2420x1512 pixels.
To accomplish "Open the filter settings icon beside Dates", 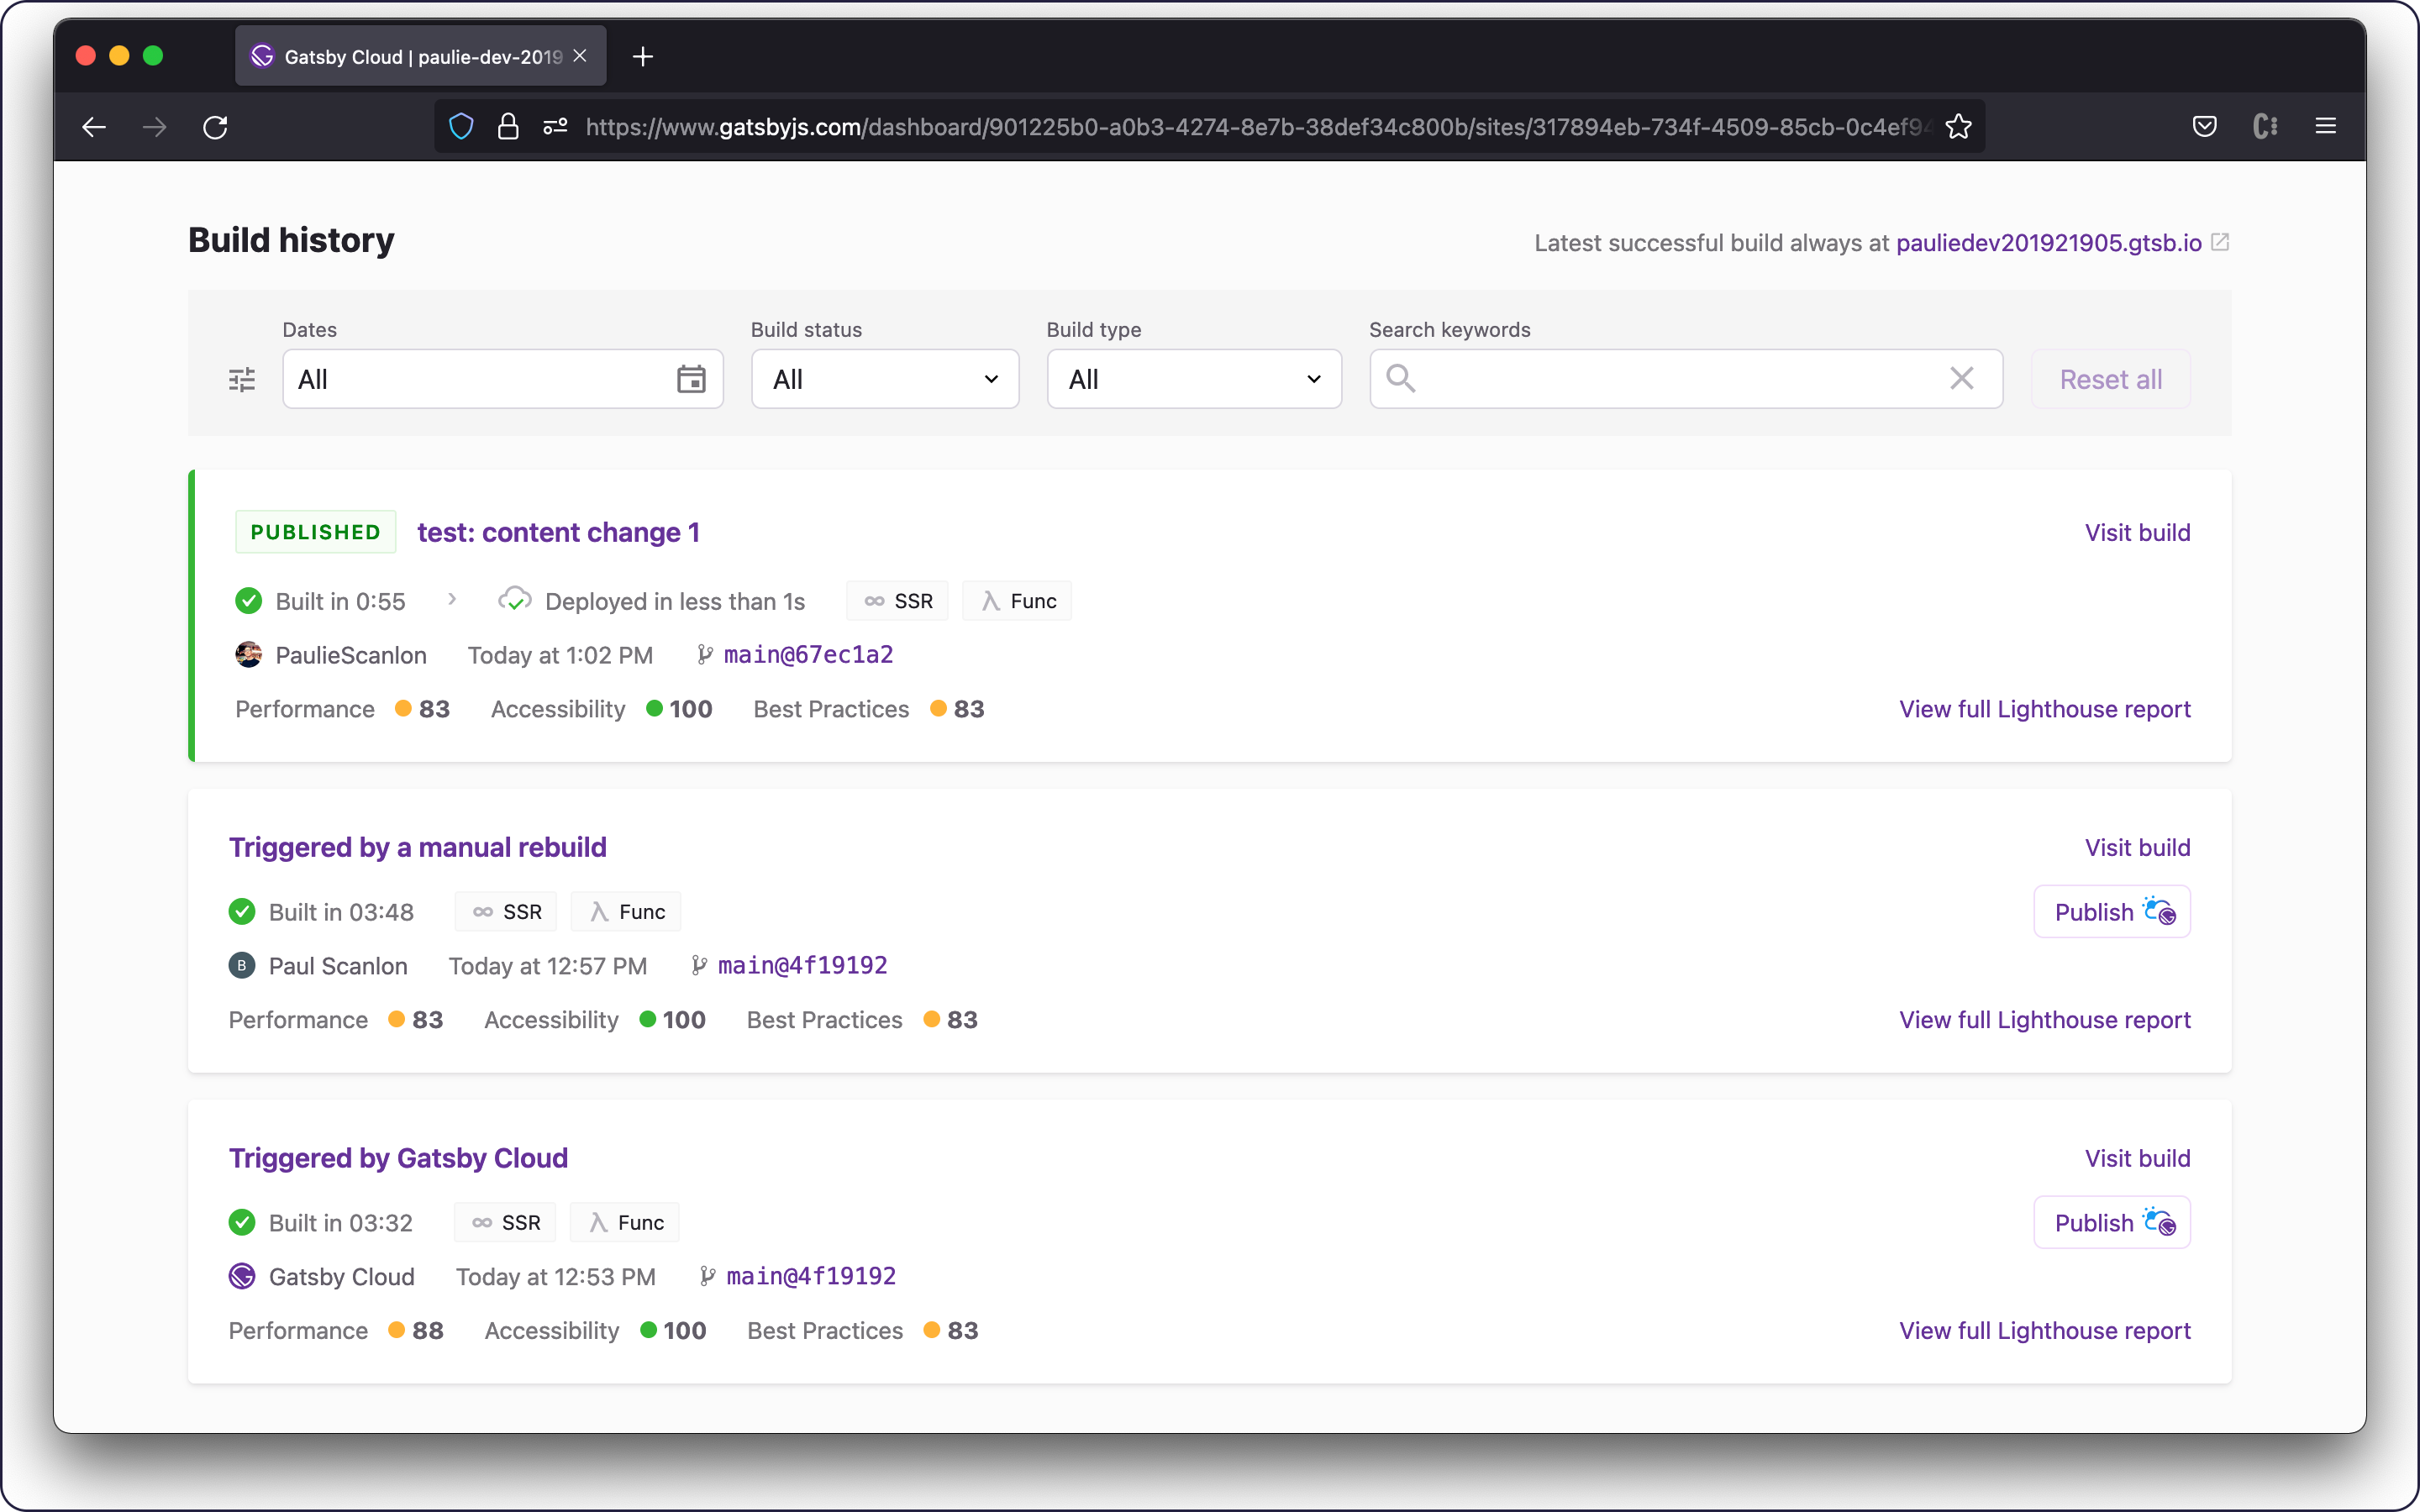I will click(241, 379).
